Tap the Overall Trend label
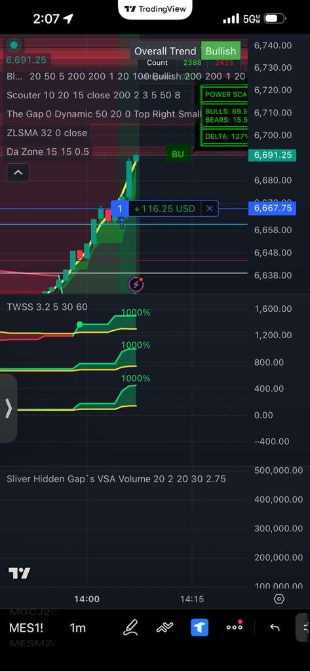Screen dimensions: 310x671 coord(165,51)
